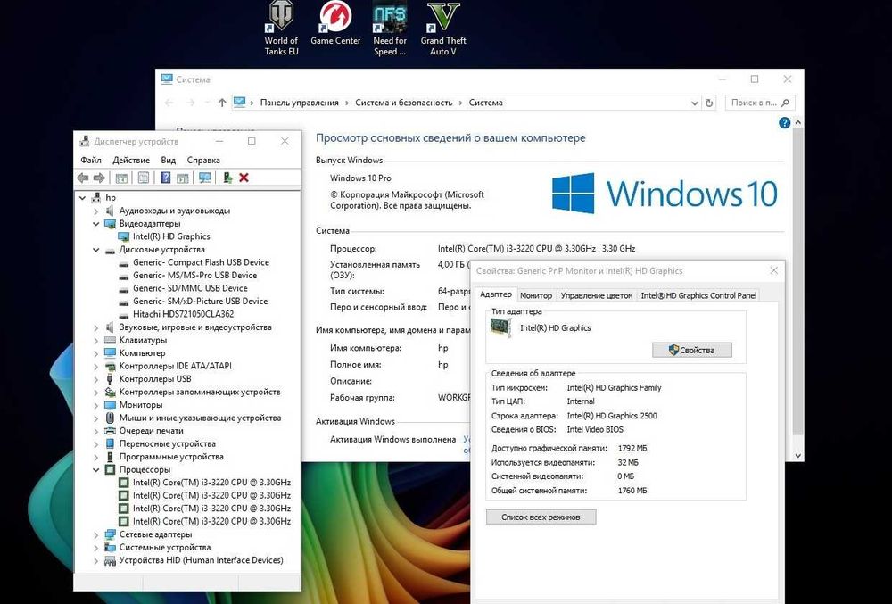Click refresh icon in System address bar
Screen dimensions: 892x604
pos(709,103)
